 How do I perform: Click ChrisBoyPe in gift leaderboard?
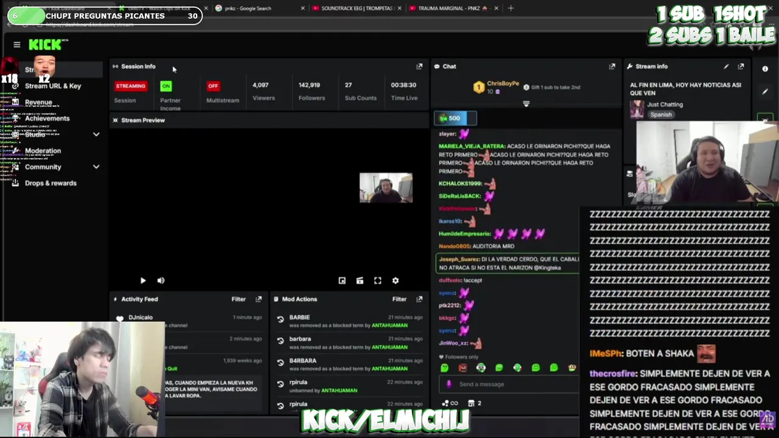(503, 83)
